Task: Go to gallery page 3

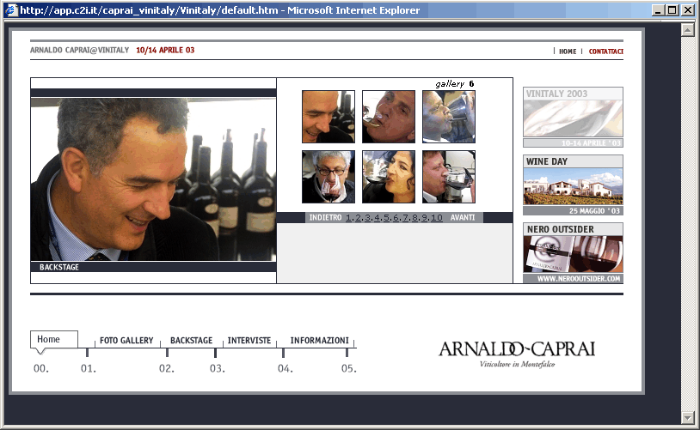Action: click(x=367, y=217)
